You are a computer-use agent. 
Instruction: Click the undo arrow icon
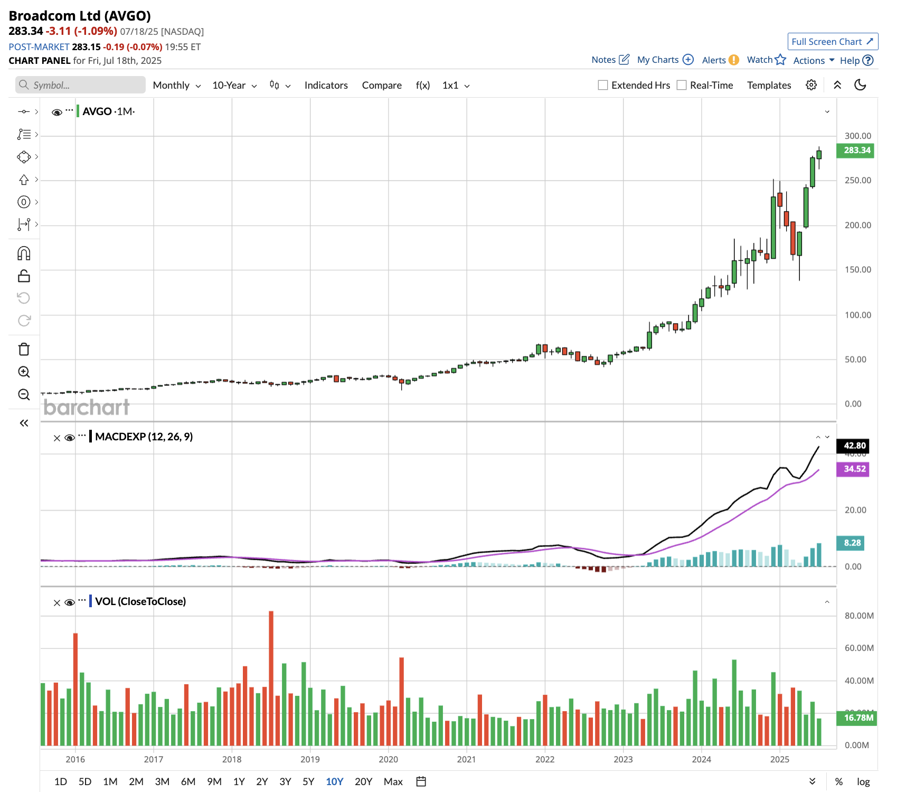(24, 298)
